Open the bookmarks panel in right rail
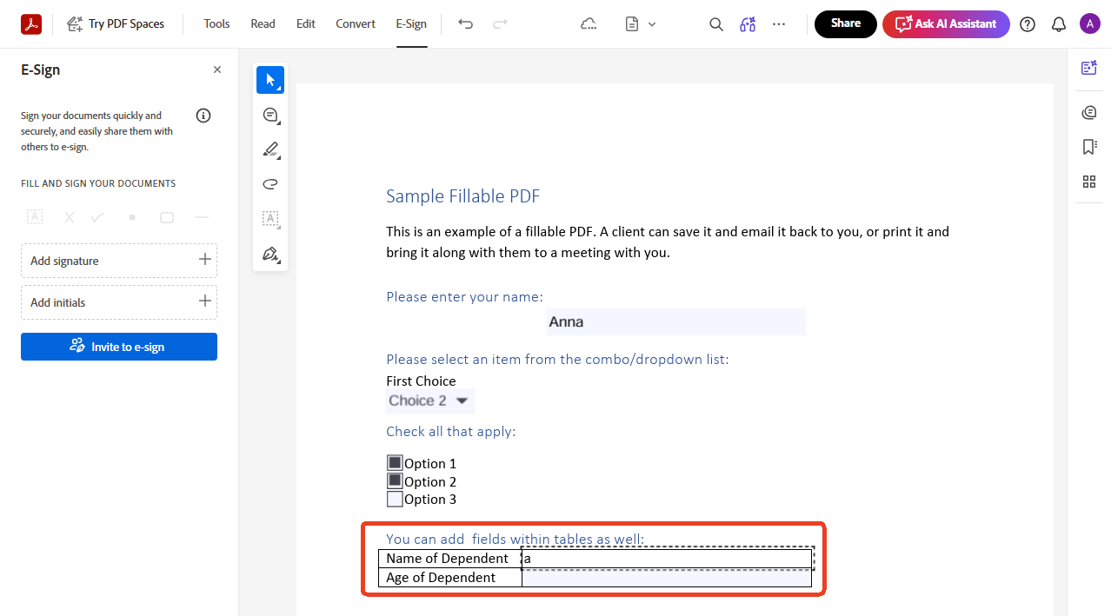1111x616 pixels. point(1089,147)
